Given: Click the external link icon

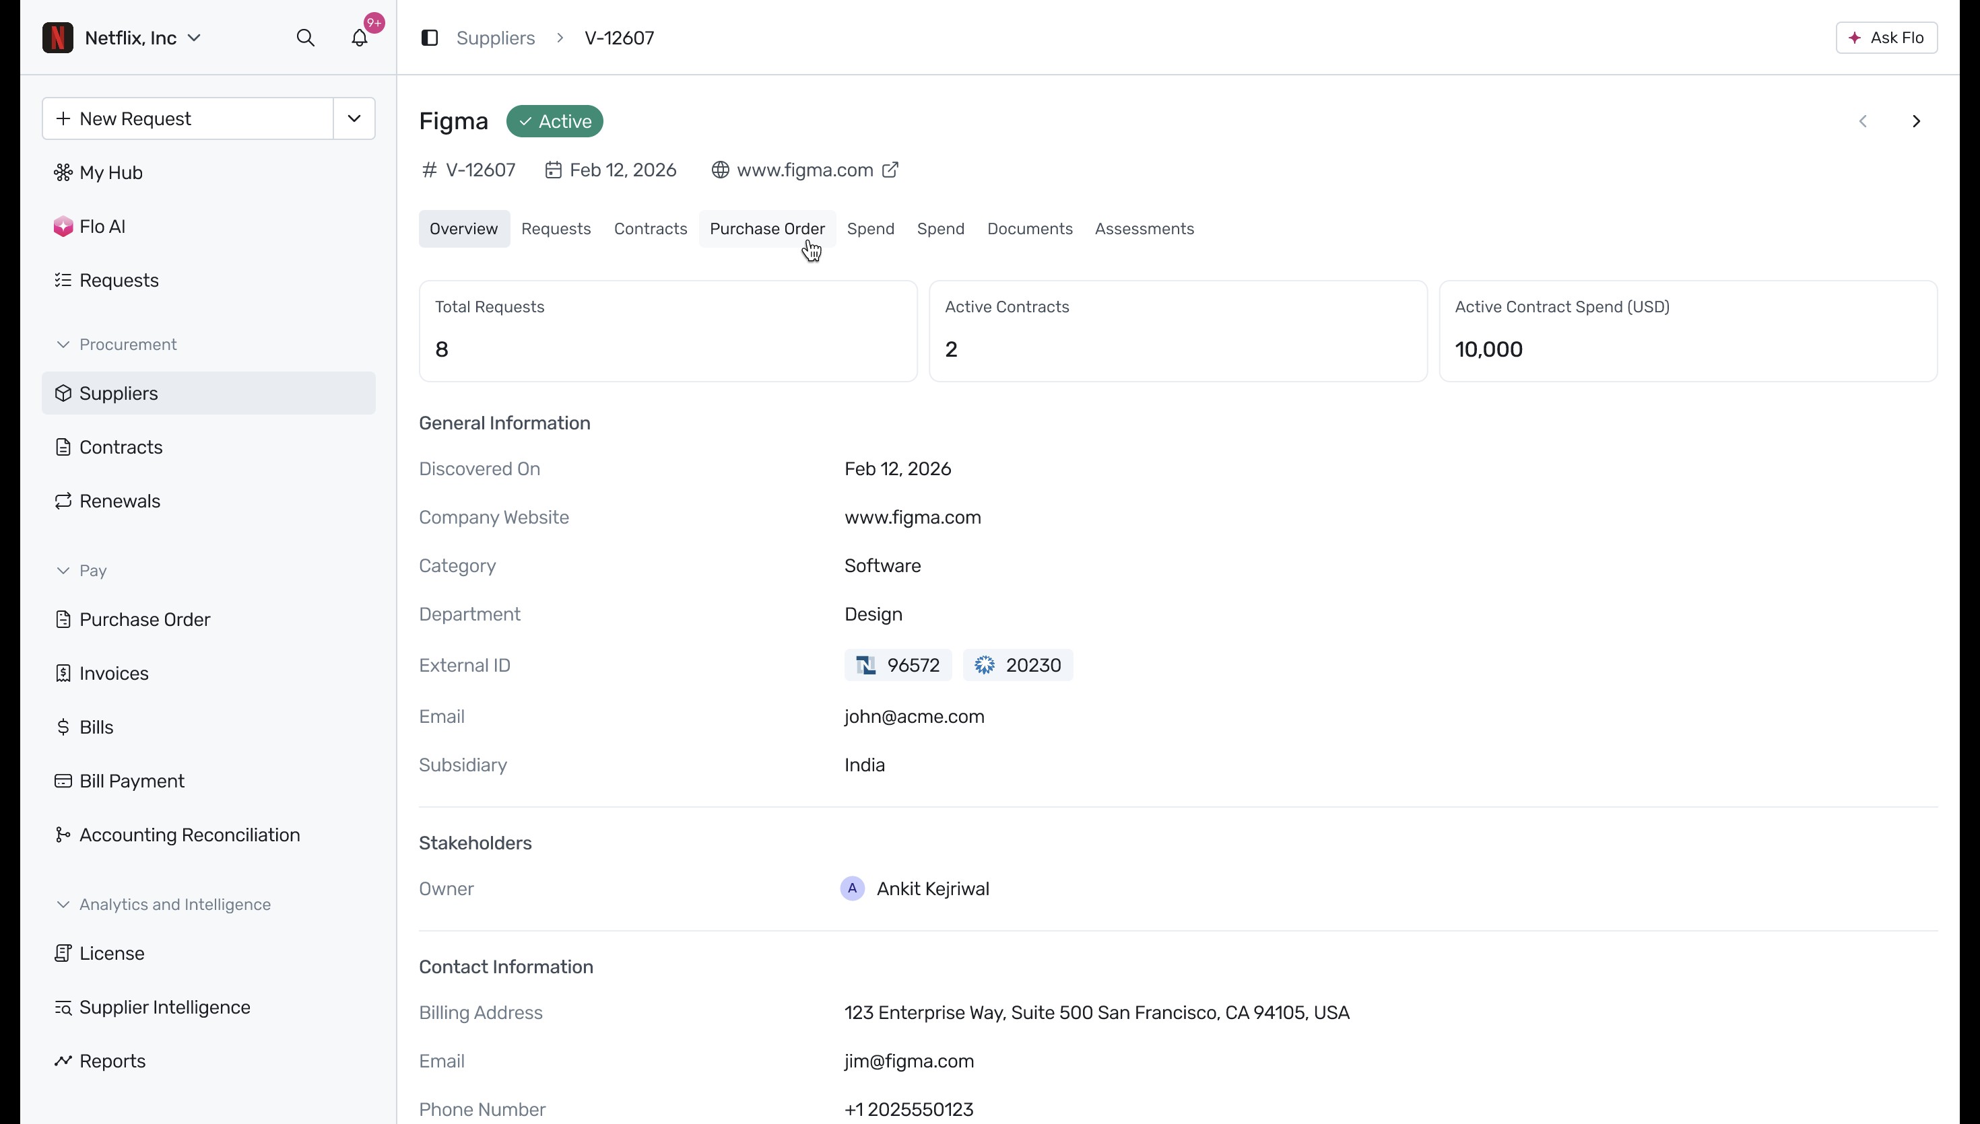Looking at the screenshot, I should coord(890,170).
